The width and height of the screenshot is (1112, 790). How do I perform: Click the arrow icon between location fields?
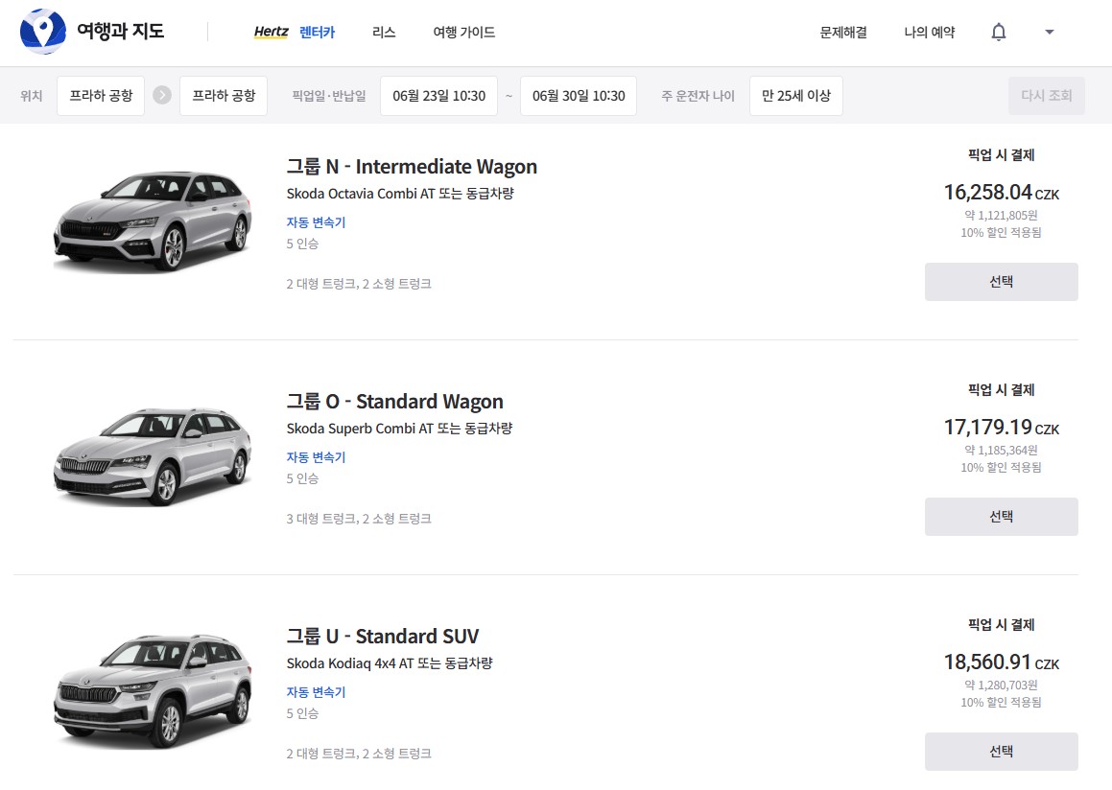(x=162, y=96)
